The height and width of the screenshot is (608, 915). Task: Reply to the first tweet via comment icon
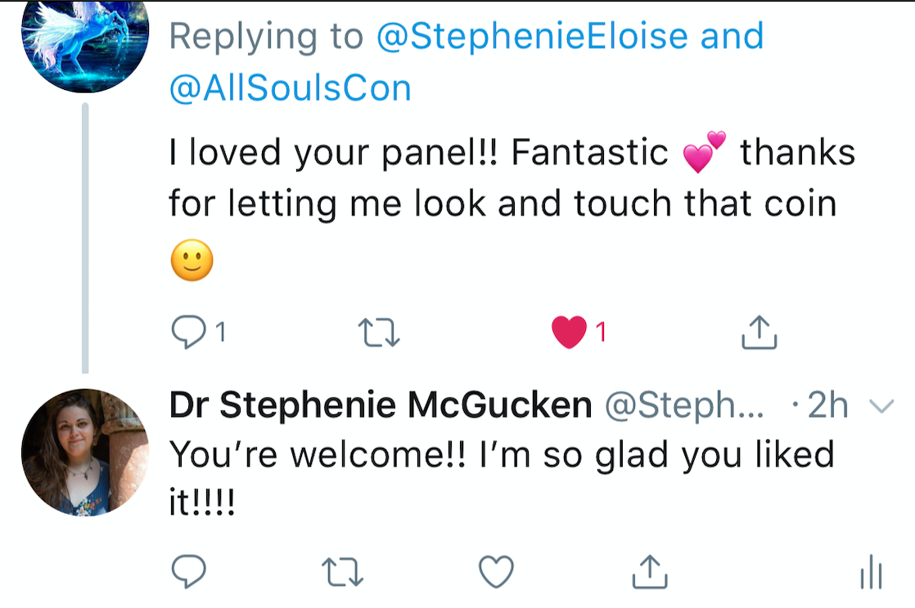[187, 331]
